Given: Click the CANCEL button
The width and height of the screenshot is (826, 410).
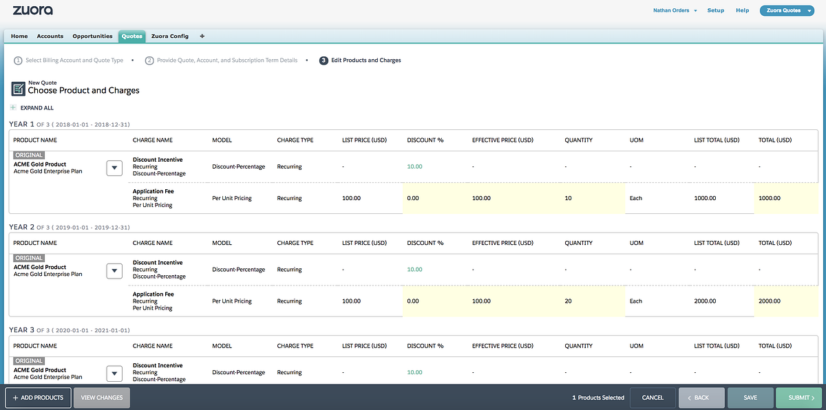Looking at the screenshot, I should click(x=653, y=398).
